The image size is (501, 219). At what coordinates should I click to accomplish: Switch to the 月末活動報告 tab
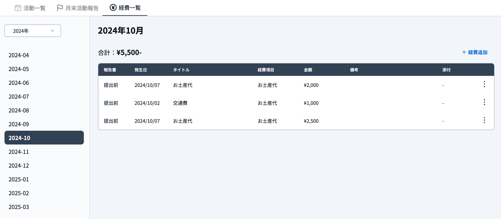[x=78, y=8]
